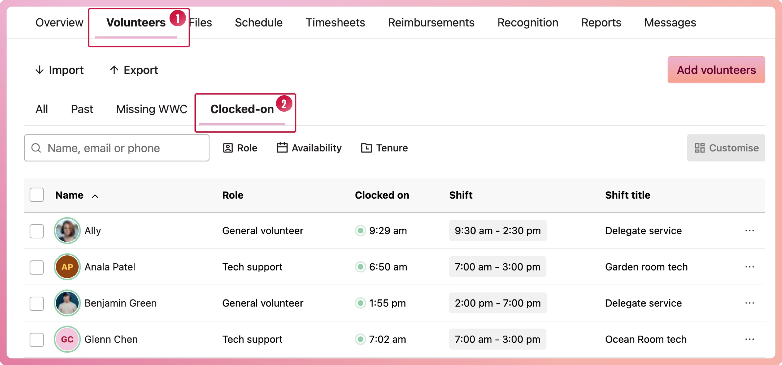Select the checkbox for Benjamin Green
The height and width of the screenshot is (365, 782).
[x=37, y=303]
